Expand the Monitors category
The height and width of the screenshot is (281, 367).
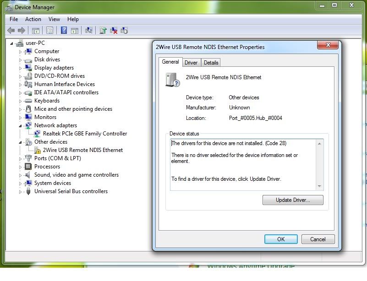(x=20, y=118)
